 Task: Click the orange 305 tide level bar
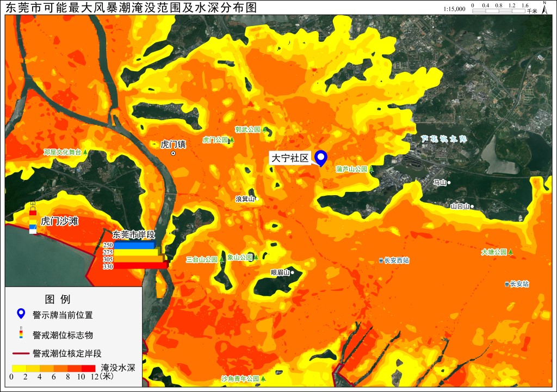pyautogui.click(x=139, y=259)
